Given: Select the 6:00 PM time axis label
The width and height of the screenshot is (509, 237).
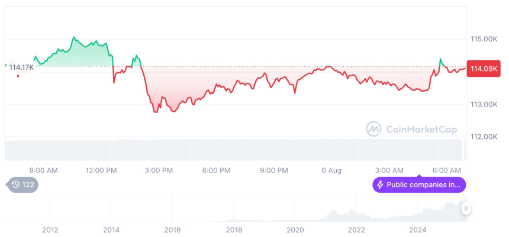Looking at the screenshot, I should coord(216,170).
